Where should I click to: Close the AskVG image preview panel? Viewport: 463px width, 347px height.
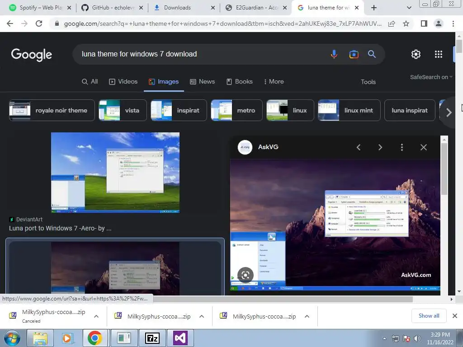(423, 147)
